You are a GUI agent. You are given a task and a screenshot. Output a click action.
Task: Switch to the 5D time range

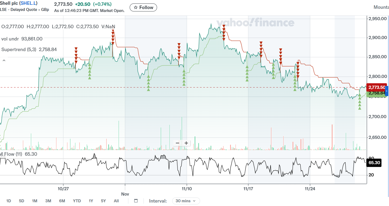(x=21, y=201)
